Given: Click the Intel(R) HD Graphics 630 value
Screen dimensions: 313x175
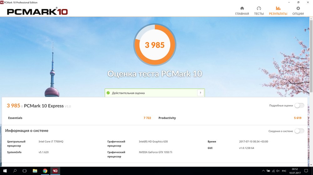Looking at the screenshot, I should click(x=153, y=141).
